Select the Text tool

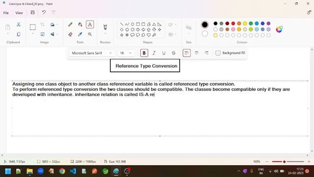tap(90, 25)
